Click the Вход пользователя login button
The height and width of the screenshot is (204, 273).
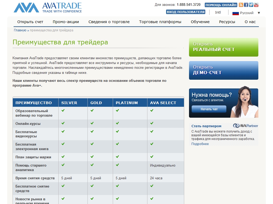point(186,12)
